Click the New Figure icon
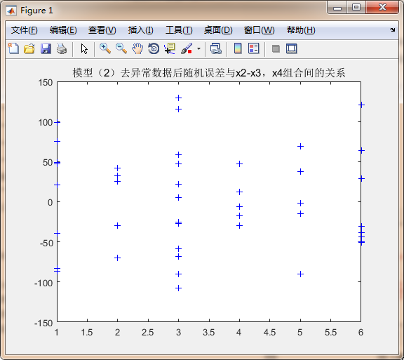 coord(13,48)
